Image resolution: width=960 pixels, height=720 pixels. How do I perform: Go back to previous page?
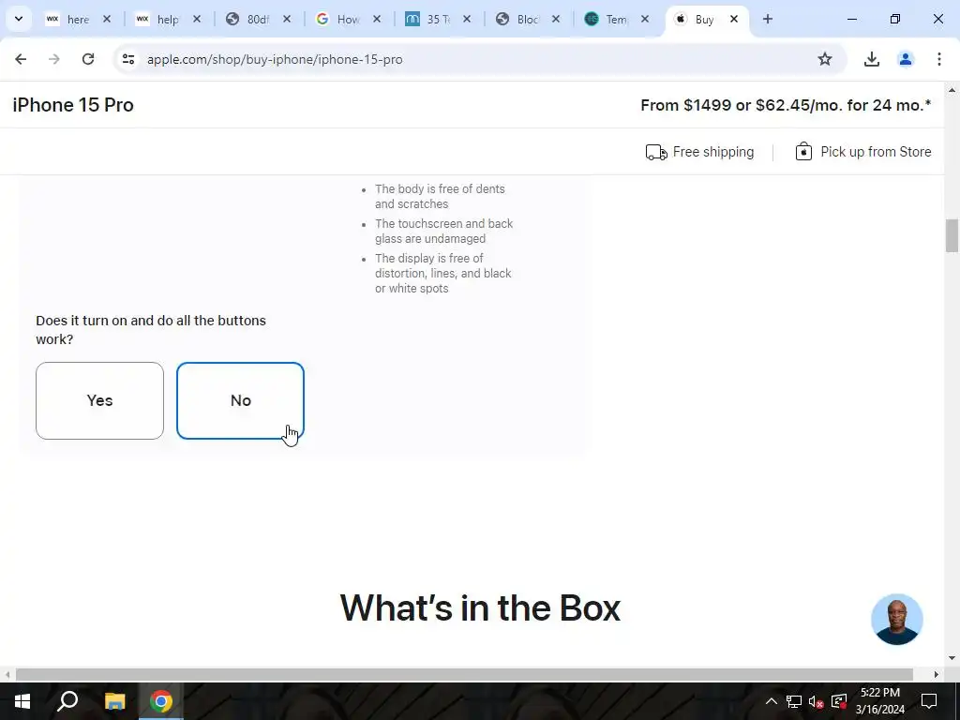21,59
